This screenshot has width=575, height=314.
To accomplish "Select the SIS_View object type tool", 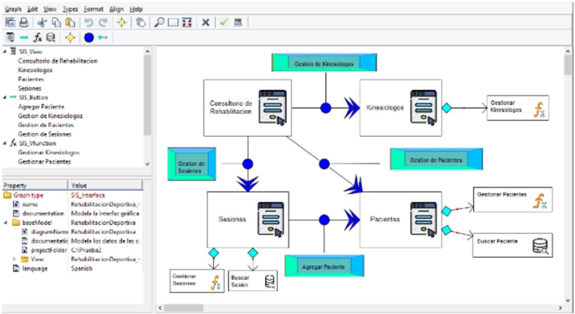I will coord(10,37).
